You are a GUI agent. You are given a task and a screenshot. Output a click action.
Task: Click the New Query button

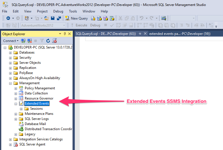click(76, 18)
